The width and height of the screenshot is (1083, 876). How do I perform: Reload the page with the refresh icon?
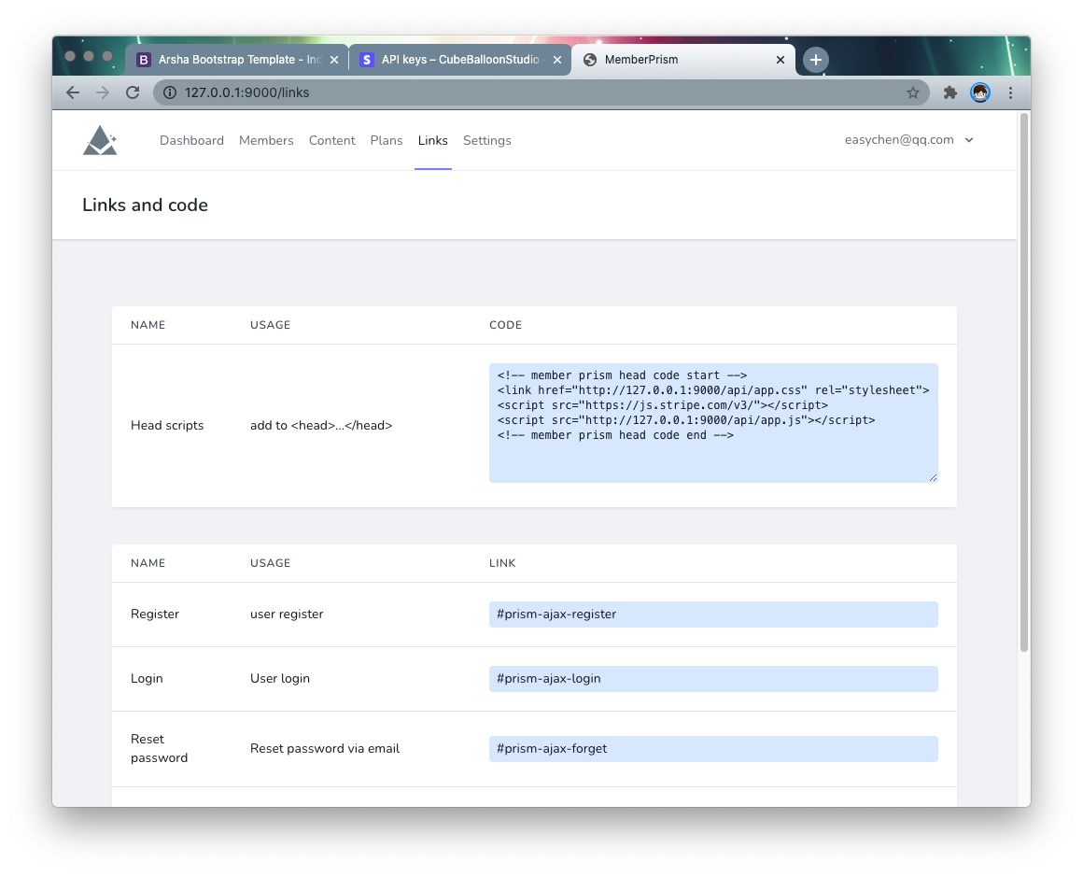click(133, 92)
